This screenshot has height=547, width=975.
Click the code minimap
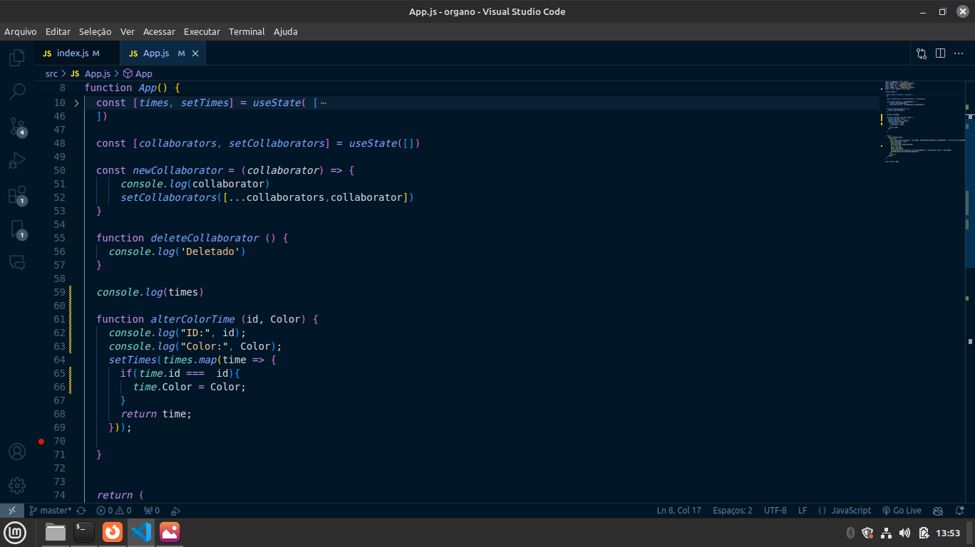[923, 121]
